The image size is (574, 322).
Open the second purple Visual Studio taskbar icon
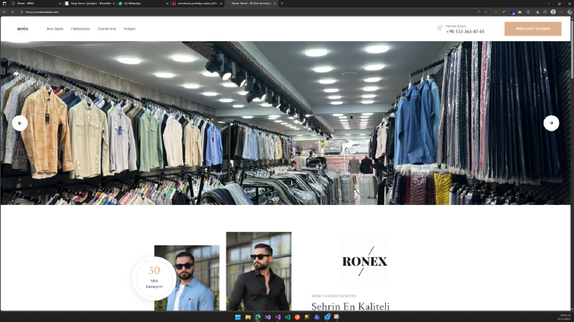pyautogui.click(x=277, y=317)
